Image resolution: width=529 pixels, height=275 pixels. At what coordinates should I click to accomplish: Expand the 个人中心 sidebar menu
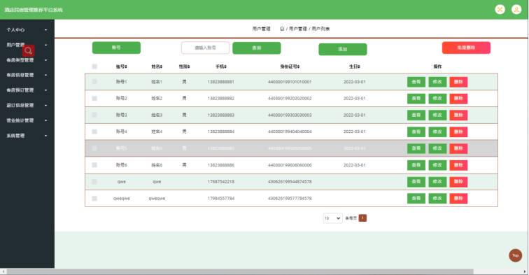point(27,29)
